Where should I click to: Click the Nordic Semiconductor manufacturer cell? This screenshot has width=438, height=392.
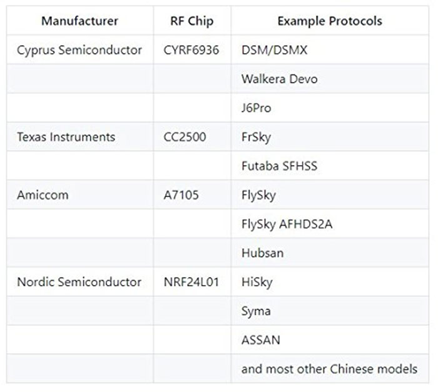tap(79, 282)
